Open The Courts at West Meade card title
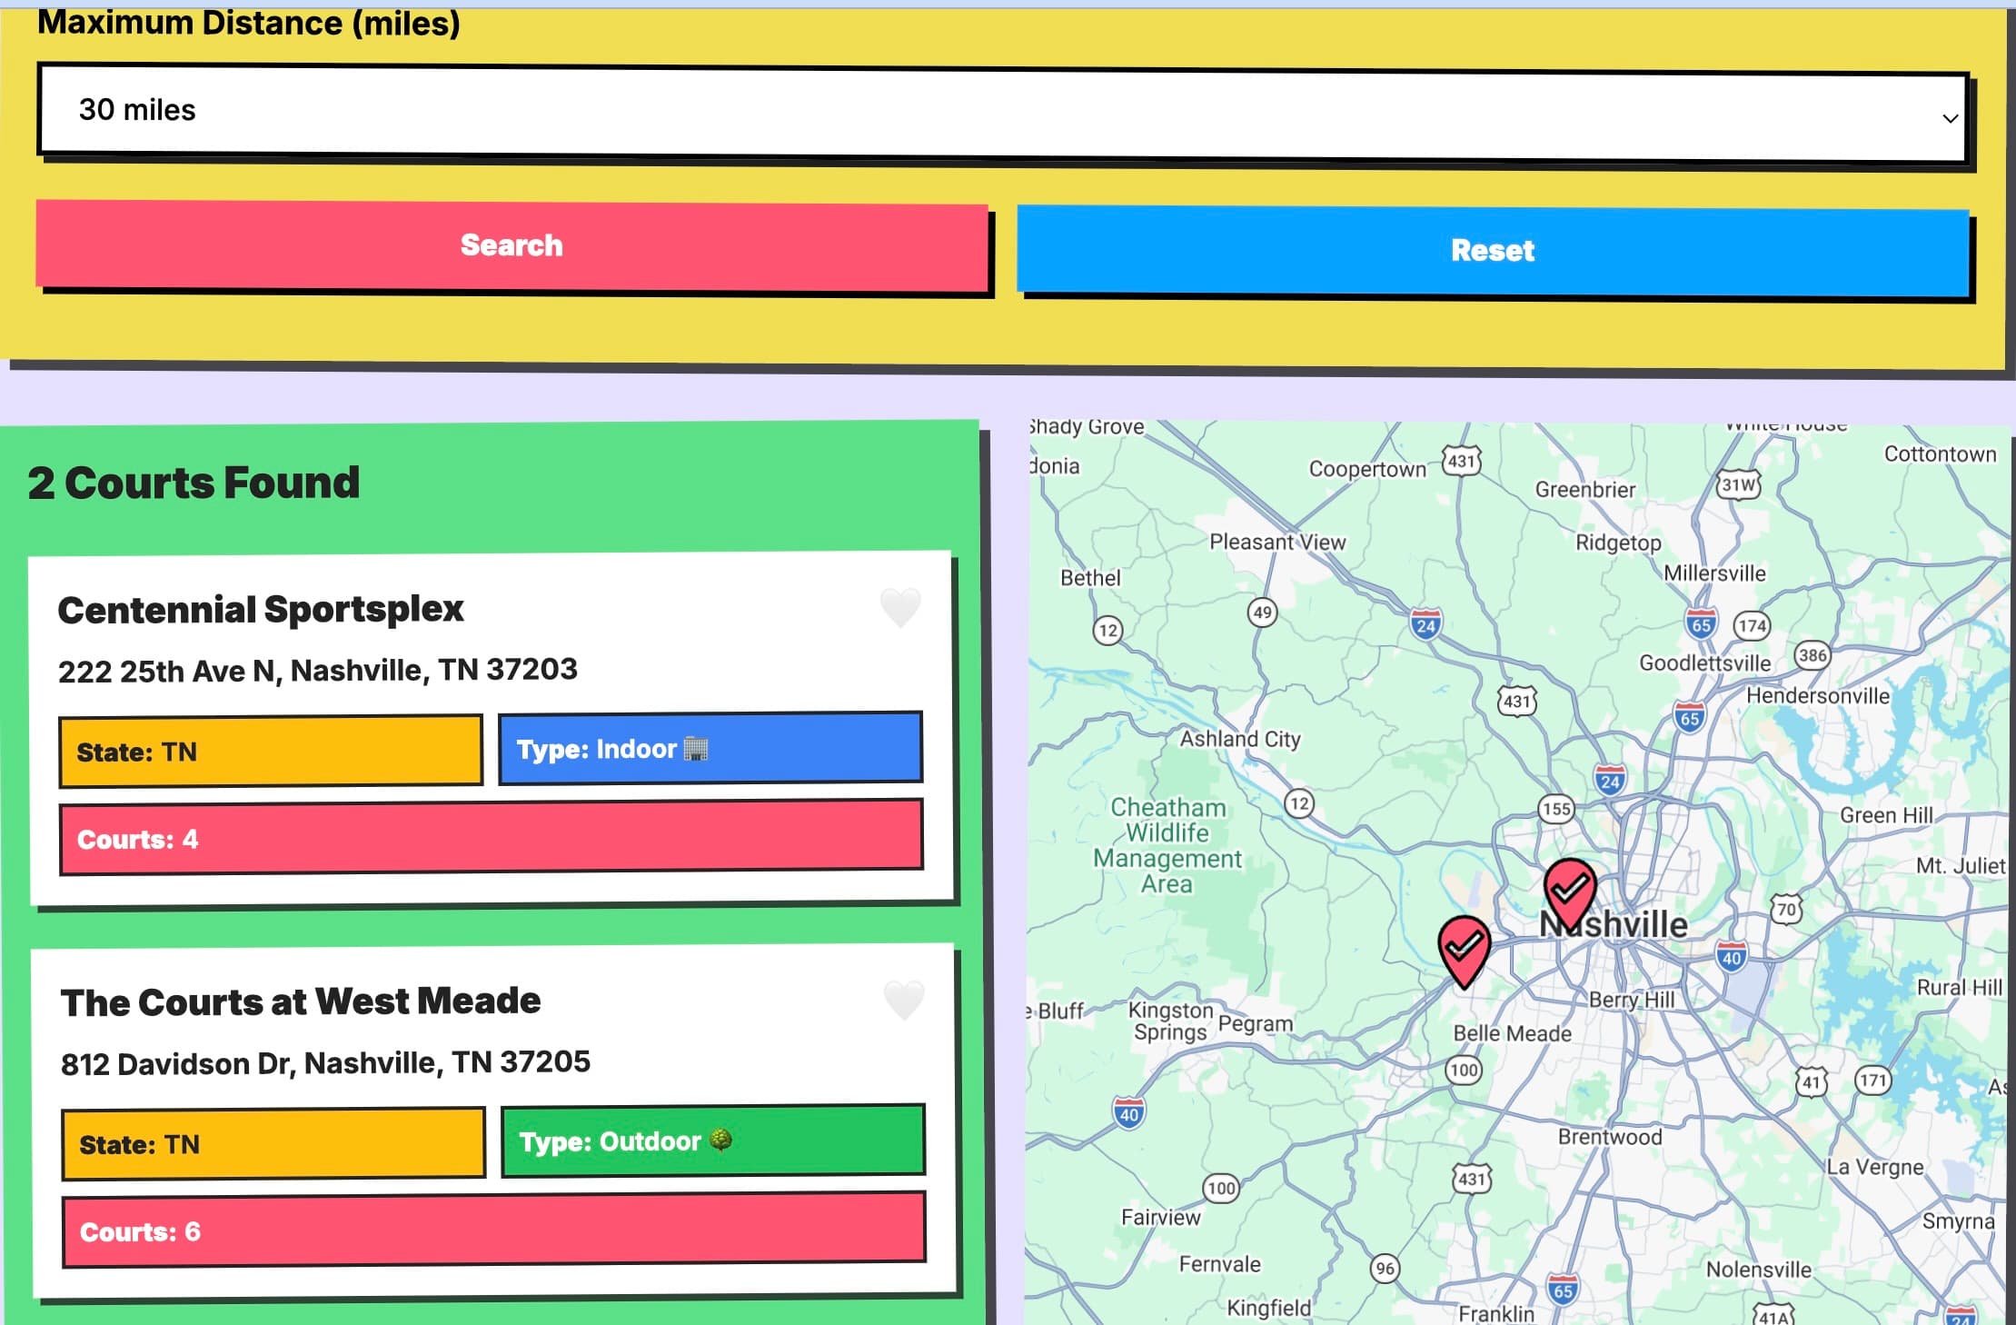The width and height of the screenshot is (2016, 1325). click(301, 1001)
